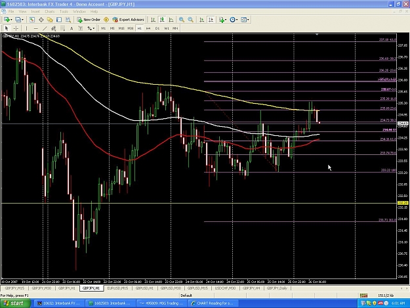Click the connection status bars icon
The width and height of the screenshot is (410, 308).
pos(363,296)
